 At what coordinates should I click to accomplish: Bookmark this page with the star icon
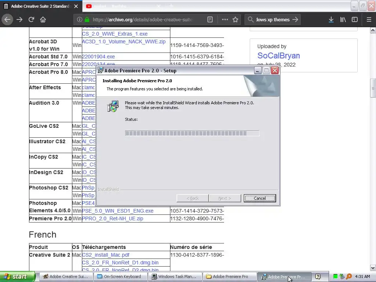point(235,19)
